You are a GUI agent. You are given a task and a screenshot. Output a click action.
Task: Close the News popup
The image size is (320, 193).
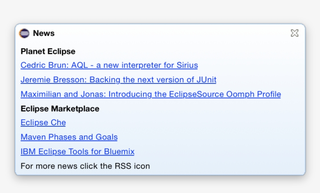pos(295,33)
